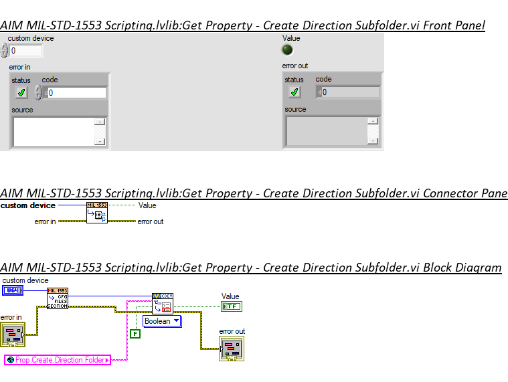Click the error in source scroll down arrow
The height and width of the screenshot is (382, 508).
(x=100, y=141)
